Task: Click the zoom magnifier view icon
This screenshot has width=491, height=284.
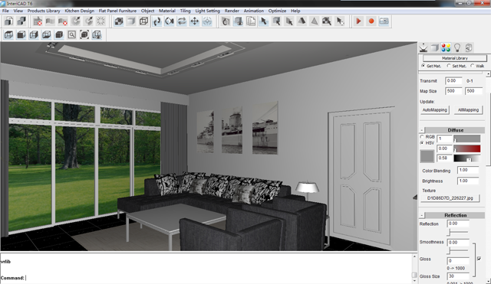Action: pyautogui.click(x=71, y=34)
